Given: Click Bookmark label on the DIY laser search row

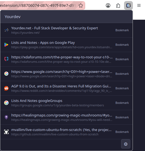Looking at the screenshot, I should pyautogui.click(x=122, y=74).
